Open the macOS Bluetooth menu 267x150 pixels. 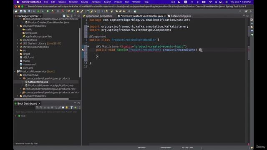pos(197,2)
